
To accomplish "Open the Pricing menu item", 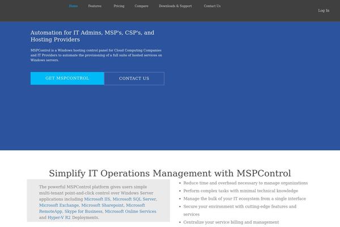I will coord(119,6).
